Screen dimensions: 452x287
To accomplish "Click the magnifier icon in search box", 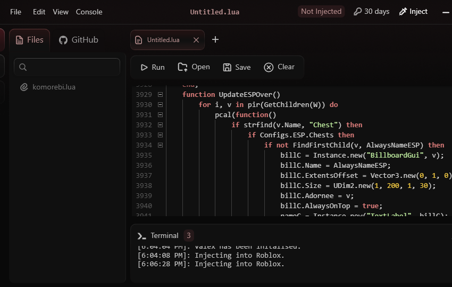I will 23,67.
